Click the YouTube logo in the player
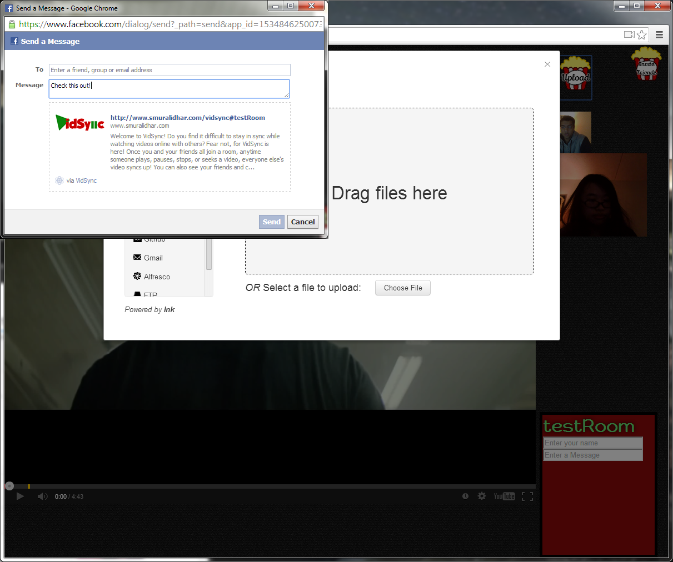Image resolution: width=673 pixels, height=562 pixels. click(x=505, y=496)
